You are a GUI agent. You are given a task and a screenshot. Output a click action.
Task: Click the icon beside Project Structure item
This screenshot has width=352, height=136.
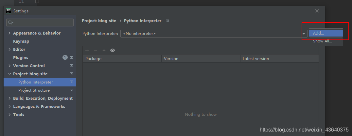72,90
